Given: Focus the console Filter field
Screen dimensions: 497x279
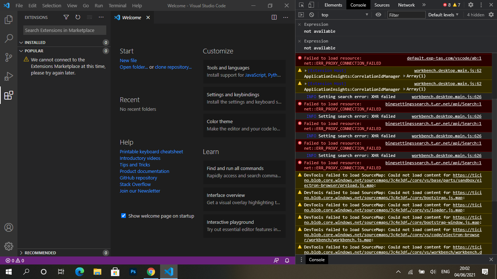Looking at the screenshot, I should pyautogui.click(x=406, y=15).
